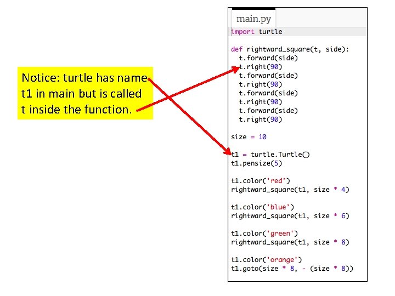The width and height of the screenshot is (395, 296).
Task: Click 'rightward_square(t1, size * 6)' line
Action: (x=290, y=216)
